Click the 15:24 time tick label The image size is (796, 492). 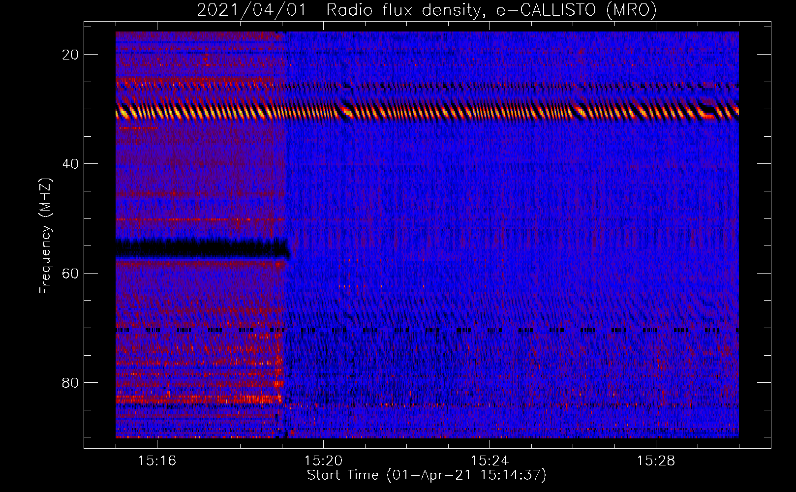[x=490, y=461]
